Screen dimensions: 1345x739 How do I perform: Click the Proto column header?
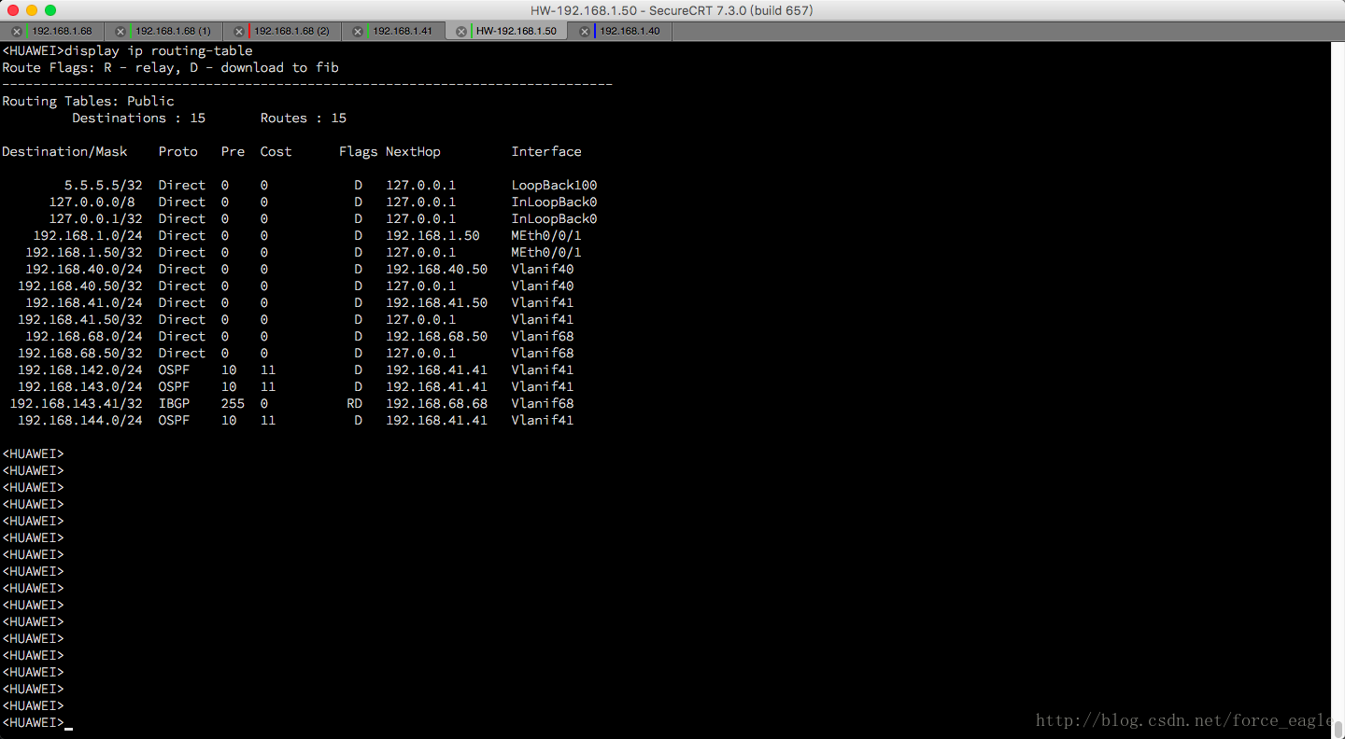tap(178, 151)
